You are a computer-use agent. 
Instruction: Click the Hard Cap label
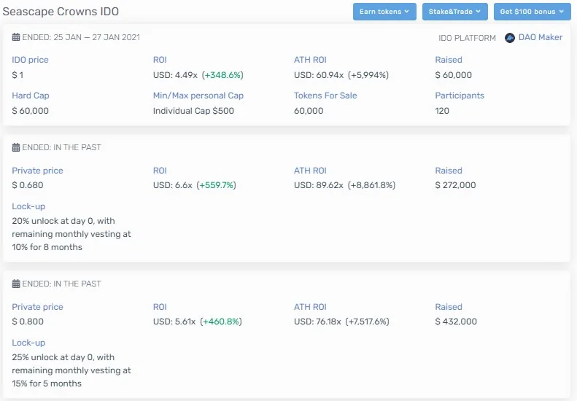(31, 96)
